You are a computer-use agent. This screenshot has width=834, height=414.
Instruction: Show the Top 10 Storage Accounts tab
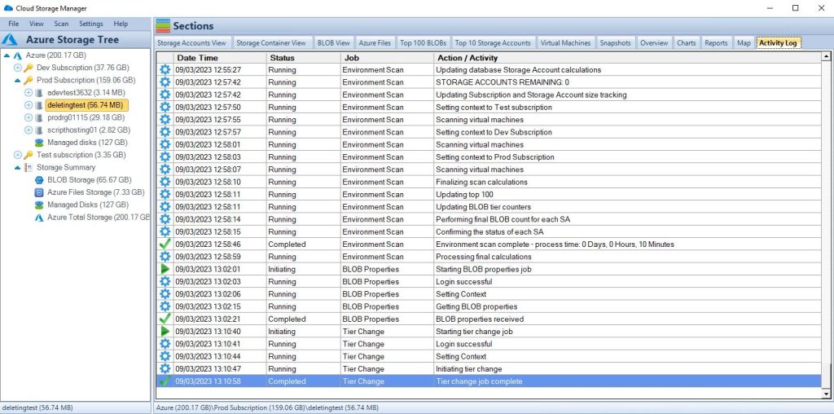(x=493, y=43)
